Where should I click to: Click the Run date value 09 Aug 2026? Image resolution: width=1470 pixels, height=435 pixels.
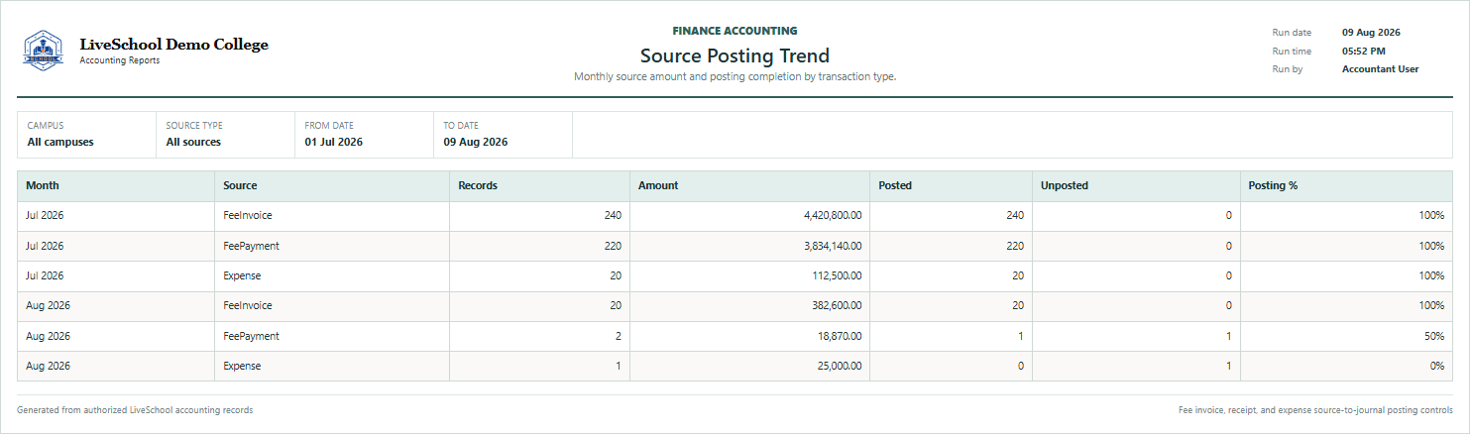coord(1371,33)
